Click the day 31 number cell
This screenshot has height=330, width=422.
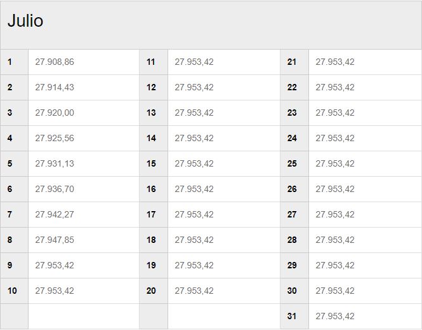292,317
